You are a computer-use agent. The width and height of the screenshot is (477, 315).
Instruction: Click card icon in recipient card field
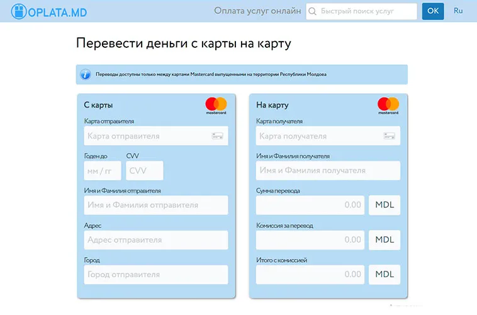coord(390,136)
